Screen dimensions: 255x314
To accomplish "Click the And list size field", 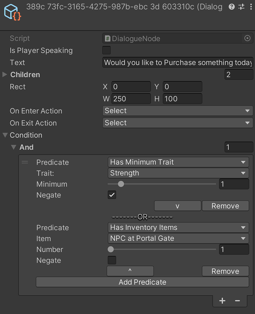I will pos(239,147).
